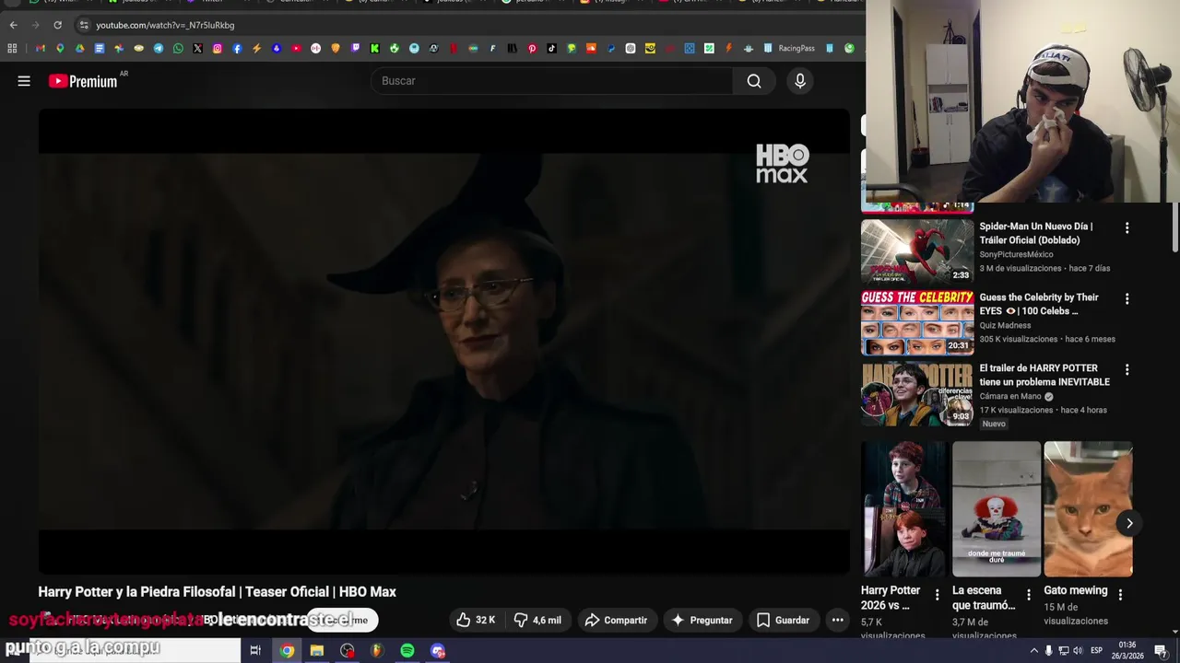Image resolution: width=1180 pixels, height=663 pixels.
Task: Open the Windows notification center
Action: click(x=1161, y=651)
